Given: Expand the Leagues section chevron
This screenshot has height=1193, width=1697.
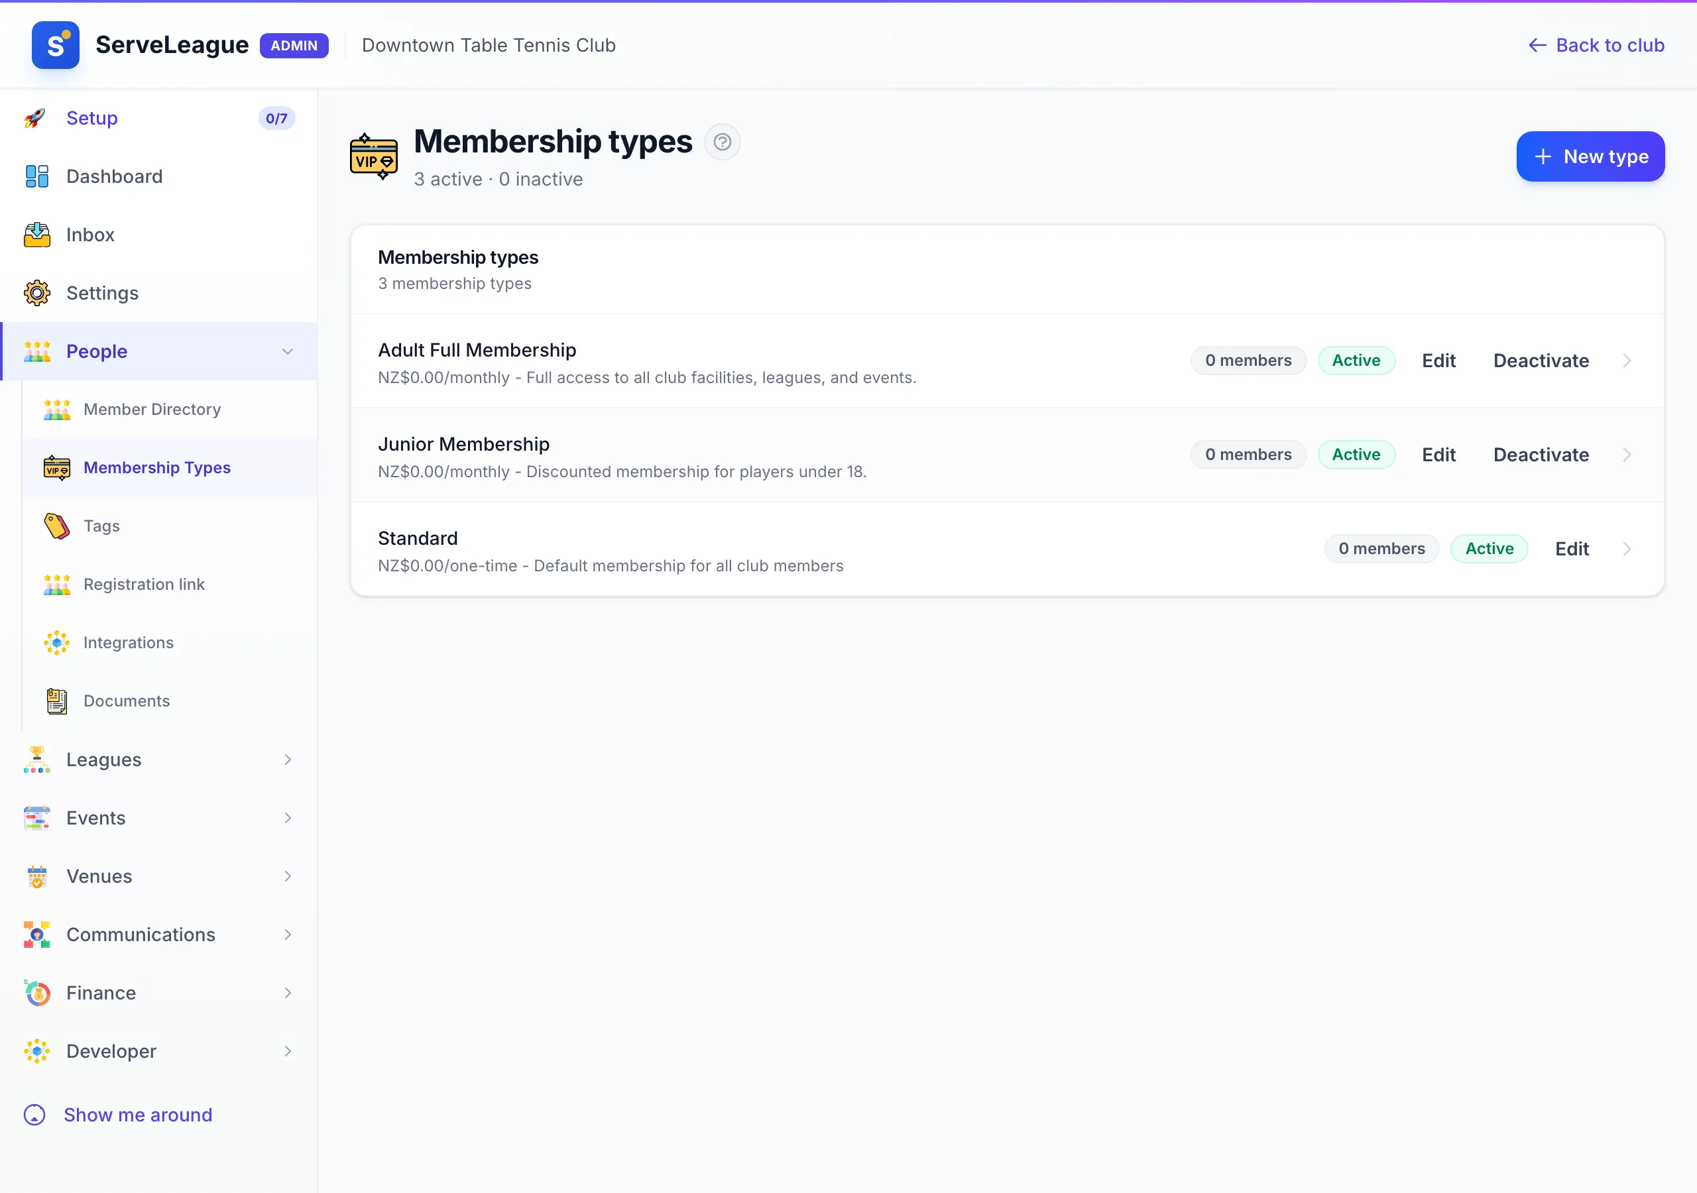Looking at the screenshot, I should tap(288, 760).
